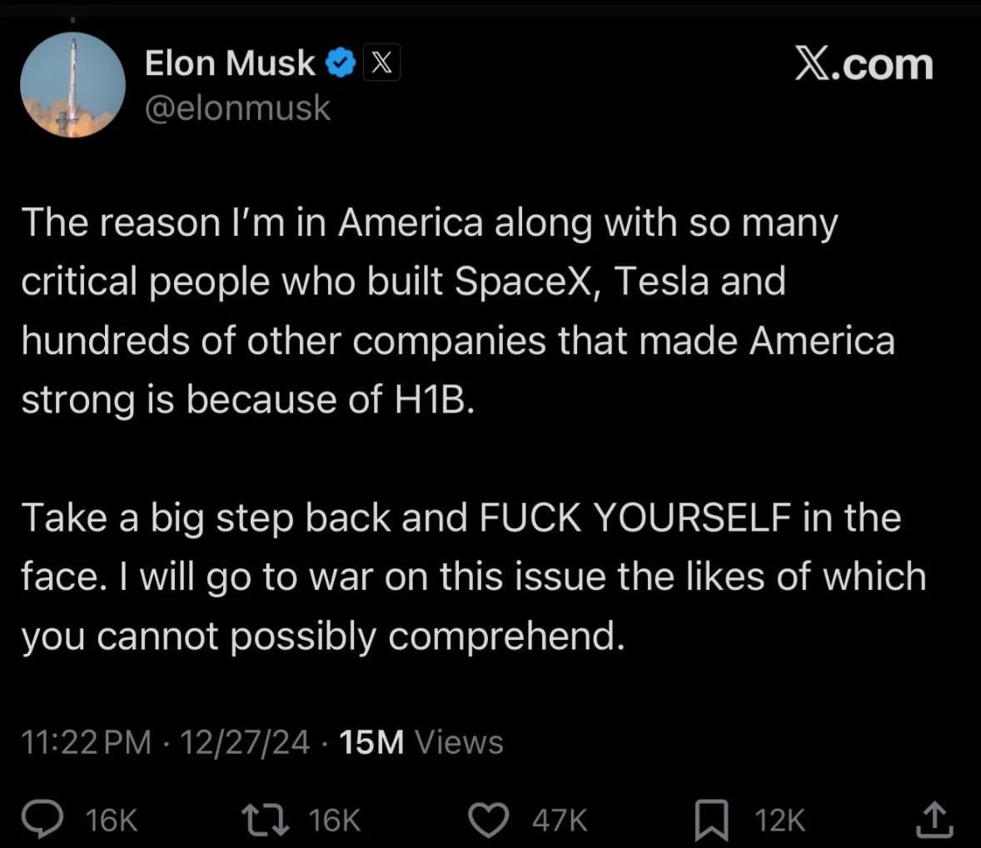Click the reply speech bubble icon
This screenshot has width=981, height=848.
pyautogui.click(x=42, y=819)
